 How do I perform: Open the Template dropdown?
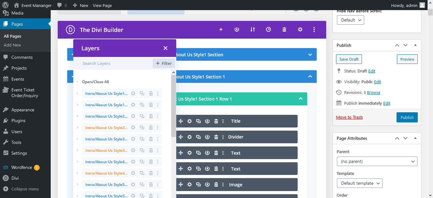pyautogui.click(x=359, y=183)
